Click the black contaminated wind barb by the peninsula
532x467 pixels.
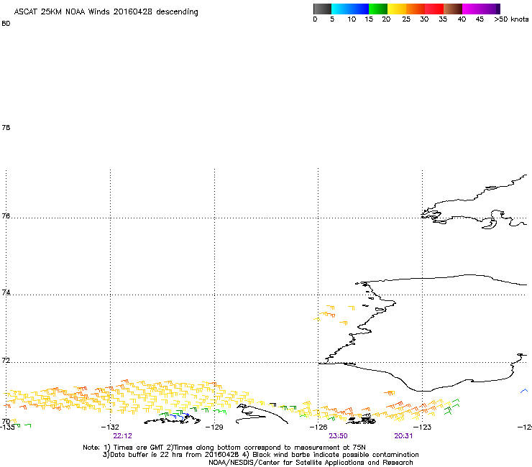pos(272,404)
